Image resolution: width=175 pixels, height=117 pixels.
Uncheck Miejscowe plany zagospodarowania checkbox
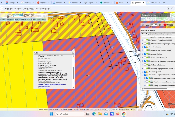147,78
